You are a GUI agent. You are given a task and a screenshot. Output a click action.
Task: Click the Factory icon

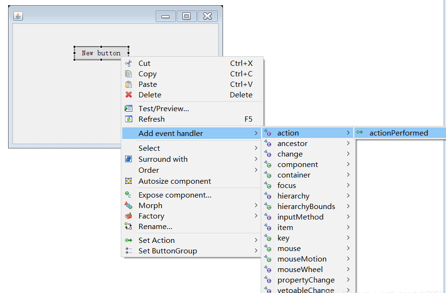point(128,216)
